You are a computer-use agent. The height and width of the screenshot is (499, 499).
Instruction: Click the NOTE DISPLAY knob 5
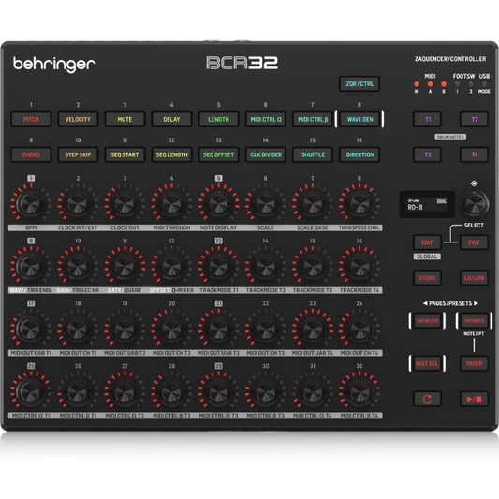pos(218,203)
